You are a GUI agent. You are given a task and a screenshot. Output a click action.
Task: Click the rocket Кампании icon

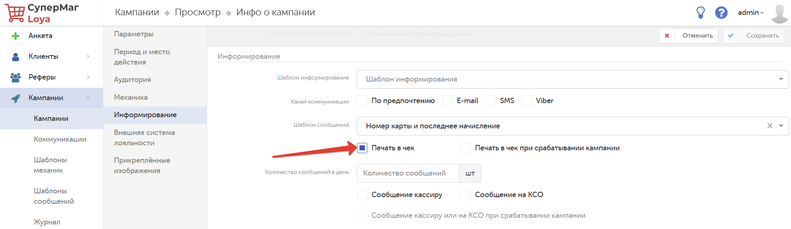[x=15, y=98]
